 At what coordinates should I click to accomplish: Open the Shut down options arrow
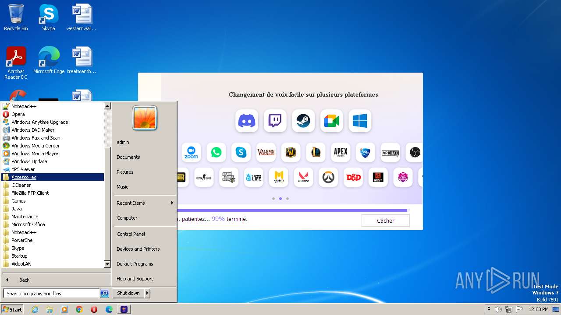coord(147,293)
